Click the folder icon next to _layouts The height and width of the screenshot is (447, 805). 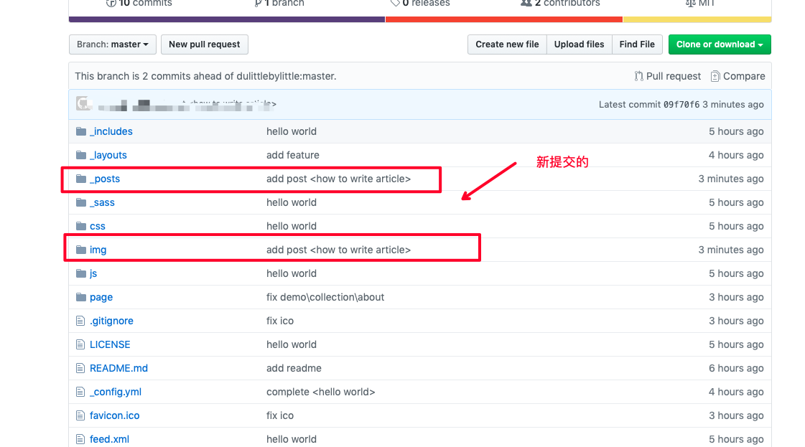click(80, 155)
